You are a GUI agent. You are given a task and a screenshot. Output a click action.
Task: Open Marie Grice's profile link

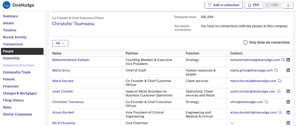click(61, 70)
